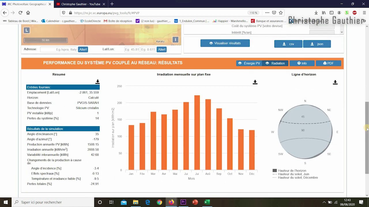The image size is (369, 207).
Task: Open the Firefox account icon
Action: point(339,13)
